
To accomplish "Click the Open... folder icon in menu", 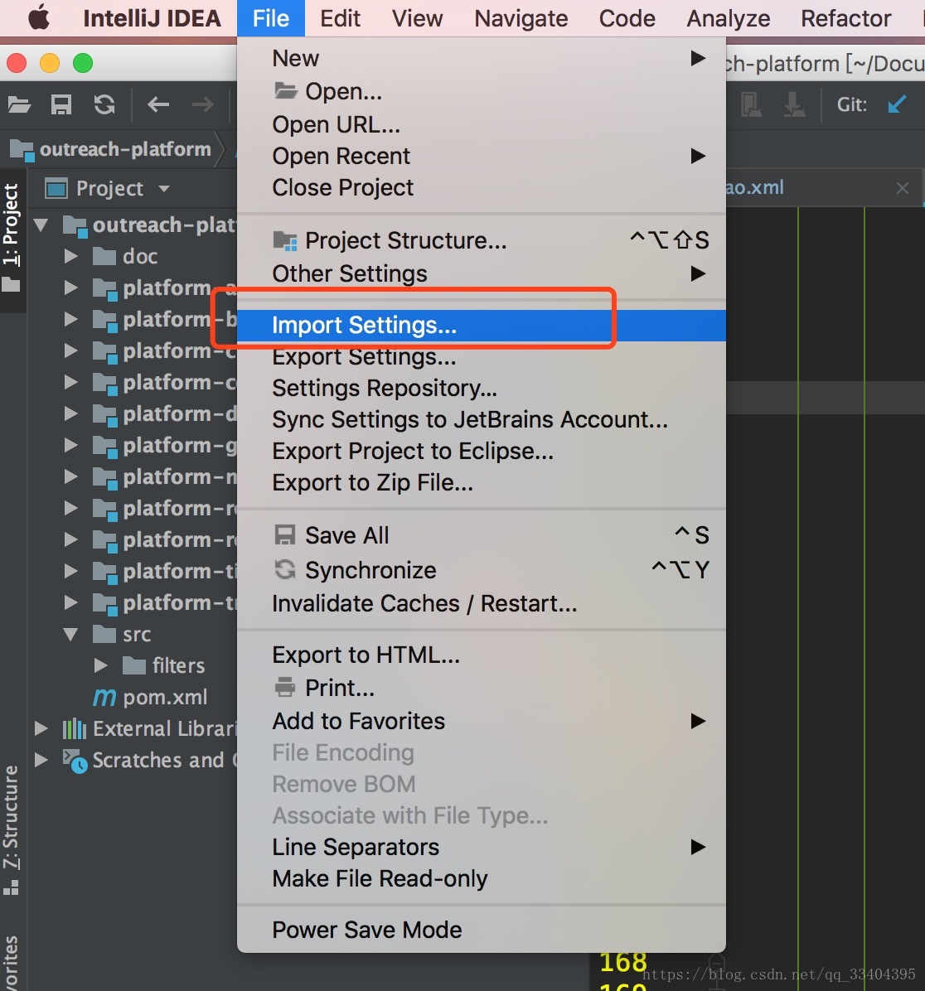I will [286, 91].
